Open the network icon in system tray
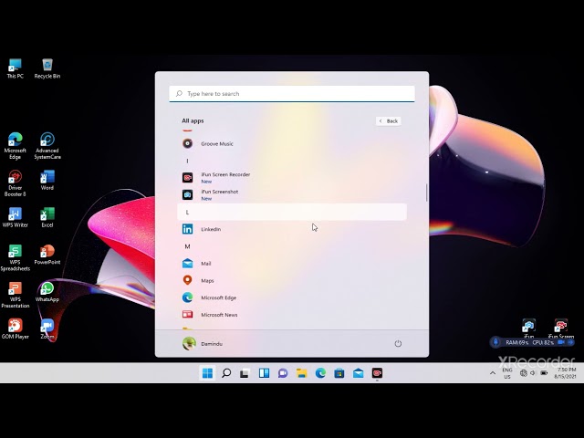Viewport: 584px width, 438px height. point(523,373)
